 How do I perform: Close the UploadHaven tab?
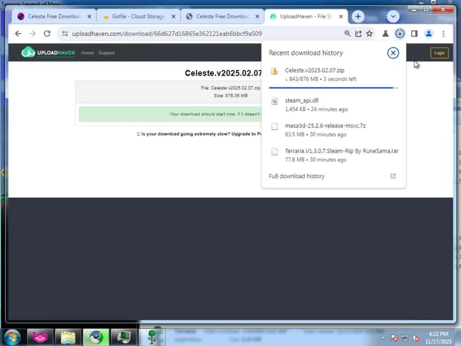click(341, 17)
